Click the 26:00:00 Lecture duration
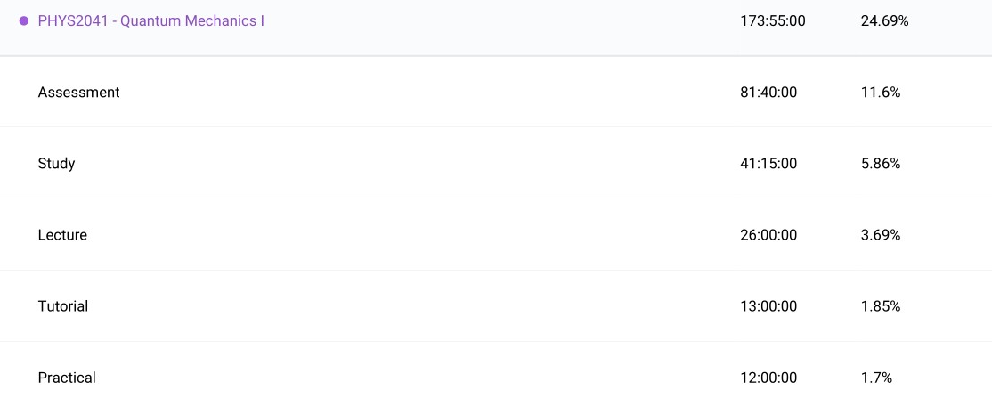 pyautogui.click(x=768, y=235)
